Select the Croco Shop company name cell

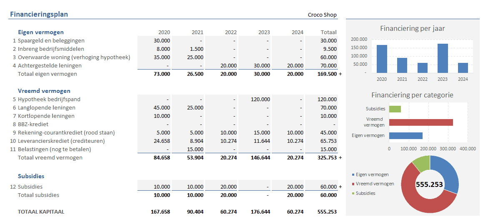point(322,15)
